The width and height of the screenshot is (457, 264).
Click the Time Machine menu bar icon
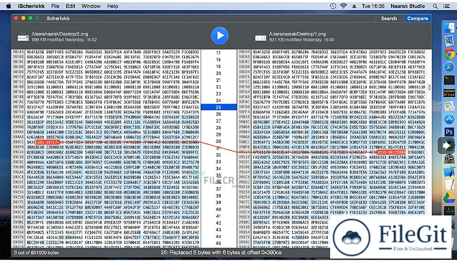coord(333,6)
